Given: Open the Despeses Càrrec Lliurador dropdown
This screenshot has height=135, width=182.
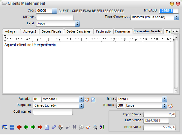Looking at the screenshot, I should coord(58,105).
